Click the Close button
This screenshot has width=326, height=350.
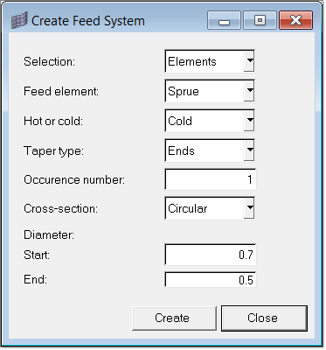(x=264, y=318)
